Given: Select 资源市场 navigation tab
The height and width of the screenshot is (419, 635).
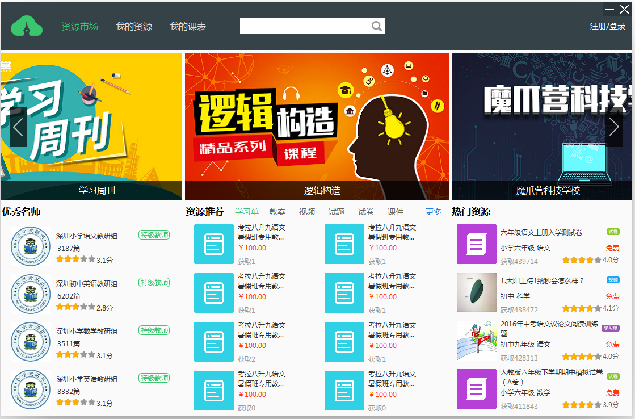Looking at the screenshot, I should [79, 27].
